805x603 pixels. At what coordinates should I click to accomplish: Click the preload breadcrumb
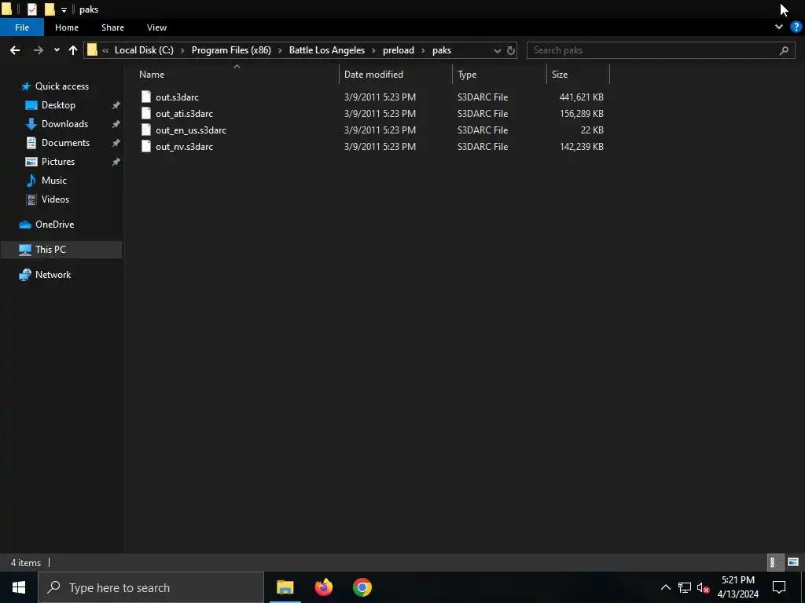point(399,50)
